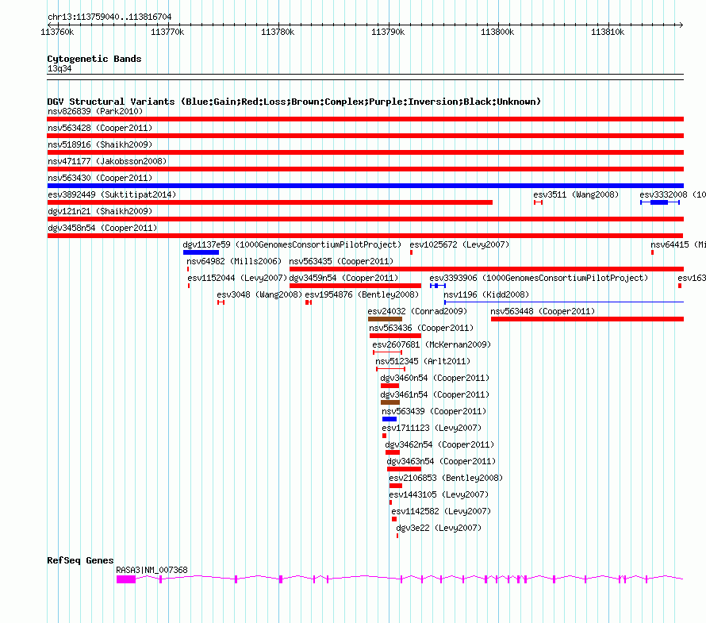Select the nsv563430 (Cooper2011) label
This screenshot has height=623, width=706.
tap(100, 178)
